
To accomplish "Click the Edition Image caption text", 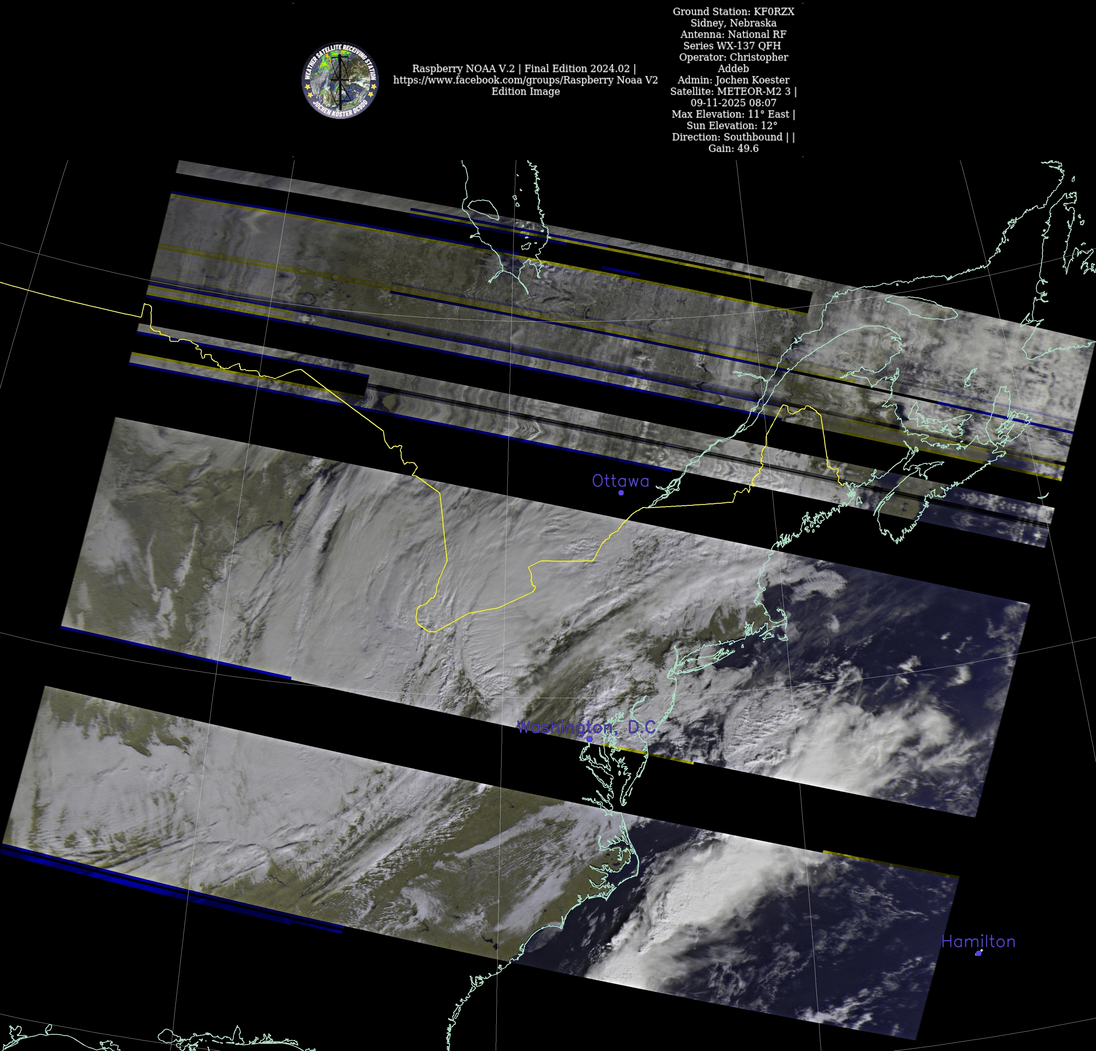I will click(525, 92).
